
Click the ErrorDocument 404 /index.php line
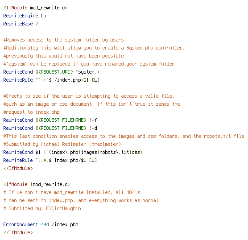[41, 225]
